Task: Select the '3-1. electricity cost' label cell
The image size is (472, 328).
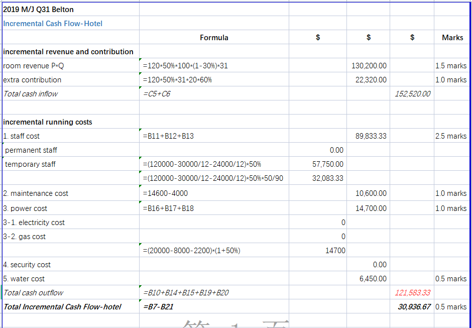Action: tap(34, 223)
